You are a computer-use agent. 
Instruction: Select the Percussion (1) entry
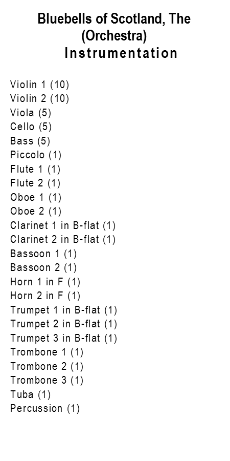pyautogui.click(x=45, y=408)
